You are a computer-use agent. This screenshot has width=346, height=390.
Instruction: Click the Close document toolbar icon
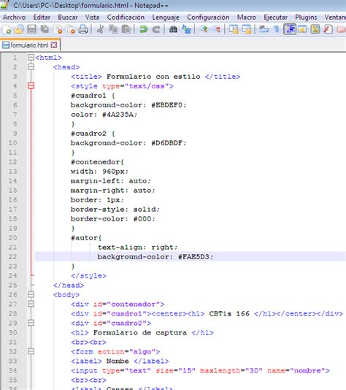click(x=58, y=29)
